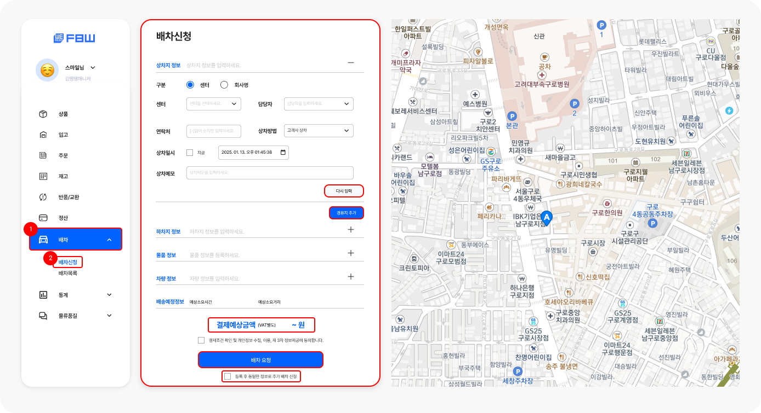This screenshot has width=761, height=413.
Task: Click the 물류품질 chat icon
Action: (x=43, y=316)
